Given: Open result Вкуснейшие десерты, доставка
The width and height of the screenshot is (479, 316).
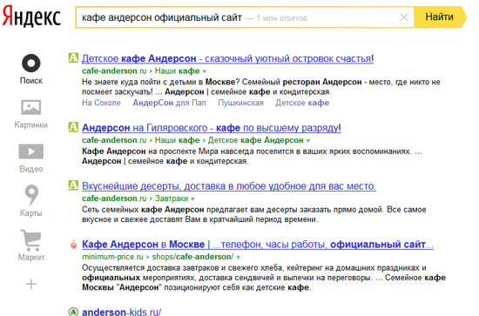Looking at the screenshot, I should pos(229,186).
